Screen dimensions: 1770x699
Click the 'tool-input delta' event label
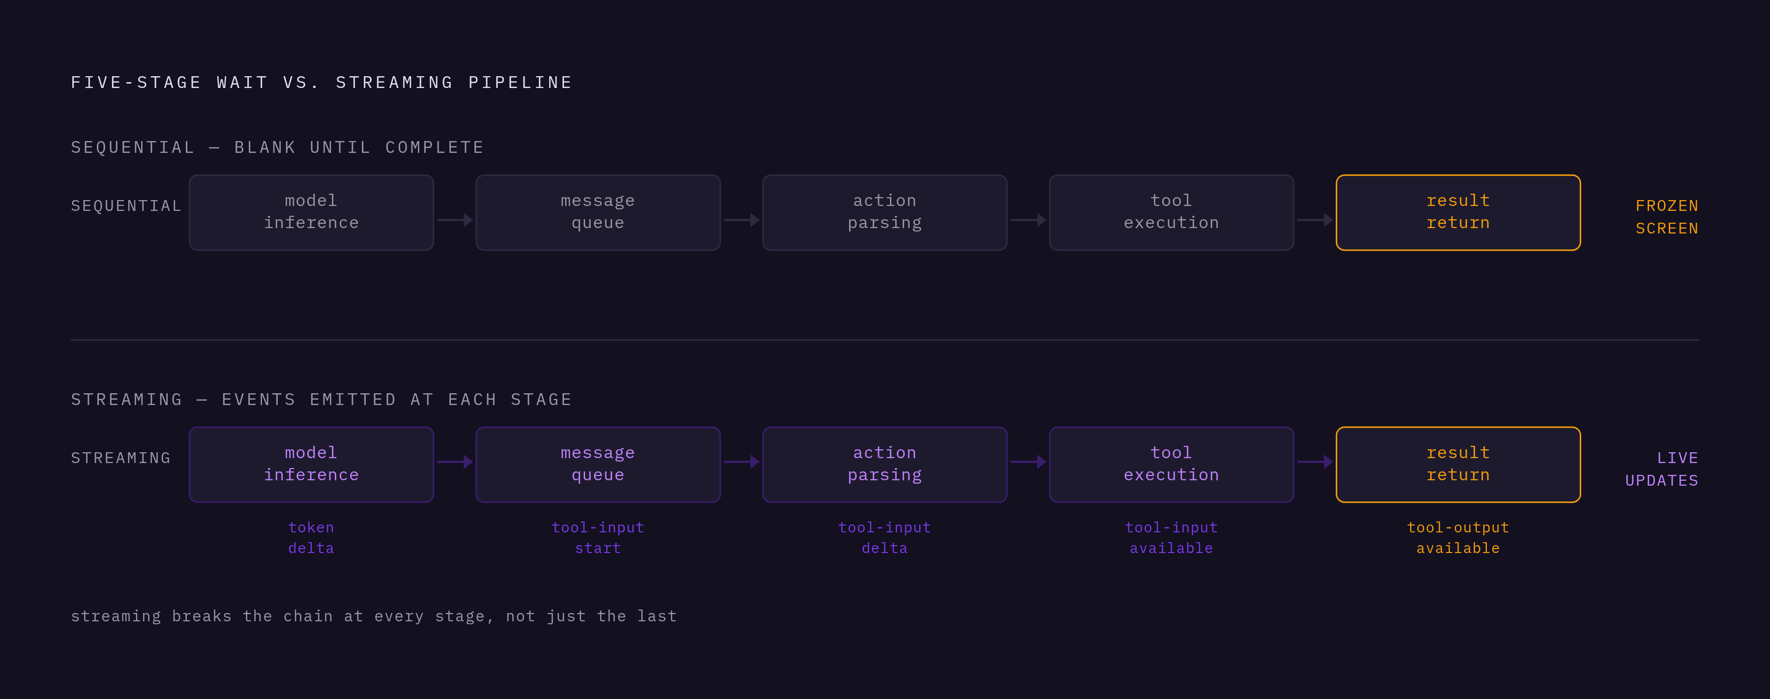885,538
